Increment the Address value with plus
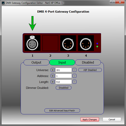 pyautogui.click(x=53, y=76)
